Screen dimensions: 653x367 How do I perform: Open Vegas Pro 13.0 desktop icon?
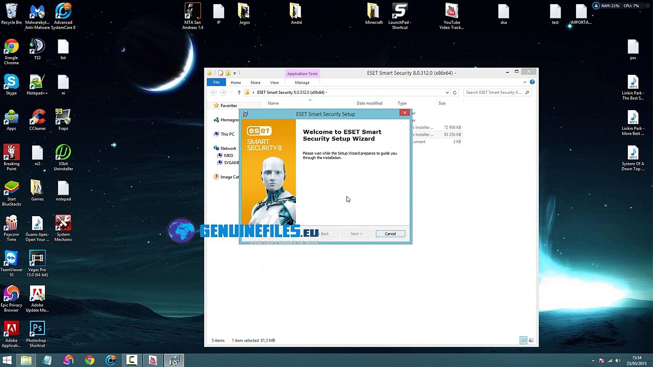[37, 264]
